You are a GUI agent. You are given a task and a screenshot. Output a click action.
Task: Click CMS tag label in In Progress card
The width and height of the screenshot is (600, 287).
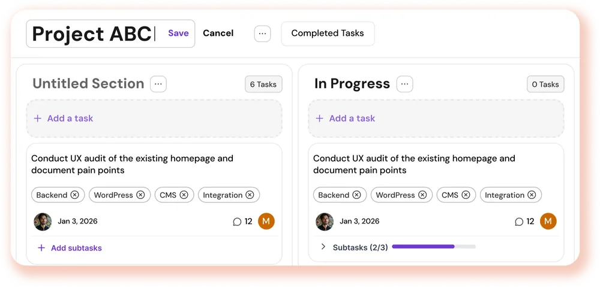coord(450,195)
